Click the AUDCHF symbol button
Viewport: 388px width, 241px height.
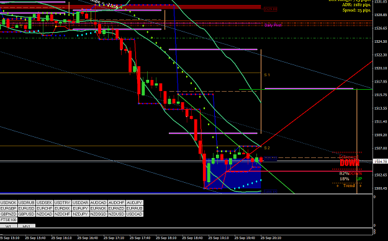coord(117,203)
